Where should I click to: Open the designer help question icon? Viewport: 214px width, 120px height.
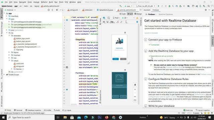pyautogui.click(x=137, y=22)
